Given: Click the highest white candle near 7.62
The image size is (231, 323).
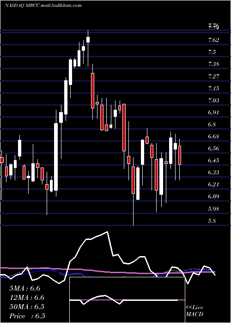Looking at the screenshot, I should [88, 40].
